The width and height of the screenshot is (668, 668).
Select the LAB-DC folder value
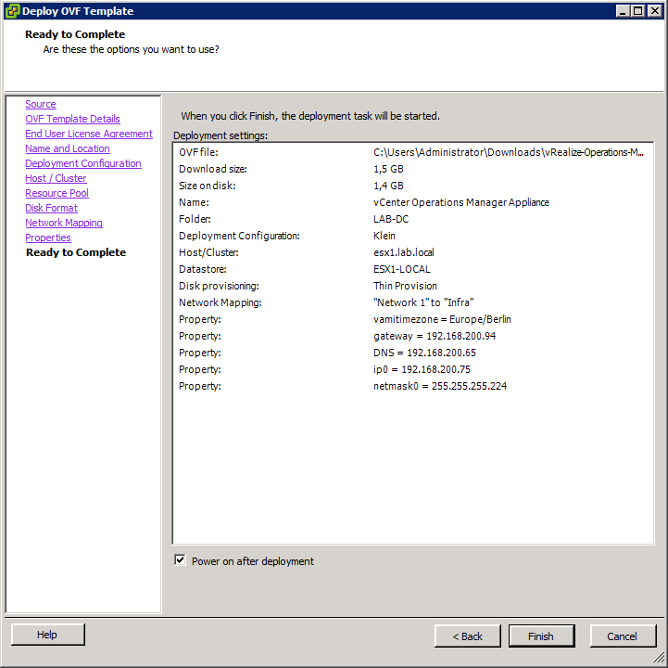pyautogui.click(x=391, y=219)
